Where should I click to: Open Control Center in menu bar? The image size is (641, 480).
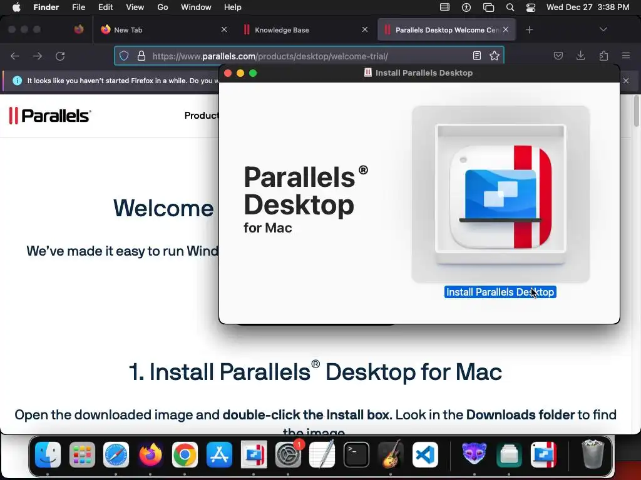pos(531,7)
